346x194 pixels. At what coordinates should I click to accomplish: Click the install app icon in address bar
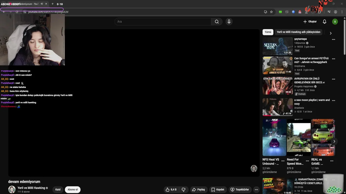pos(265,12)
